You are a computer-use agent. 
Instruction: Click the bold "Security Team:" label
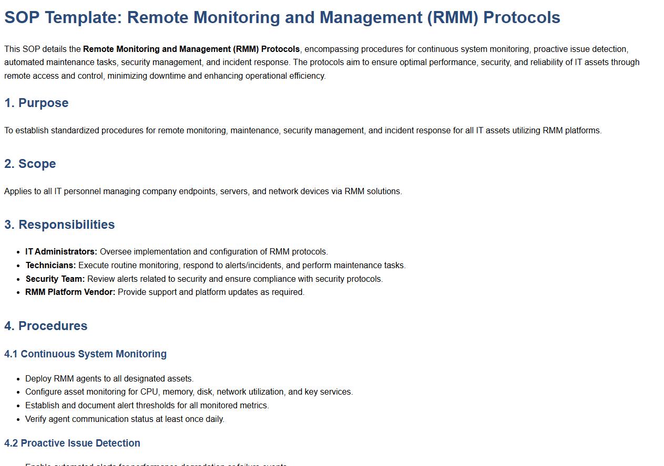pyautogui.click(x=55, y=279)
